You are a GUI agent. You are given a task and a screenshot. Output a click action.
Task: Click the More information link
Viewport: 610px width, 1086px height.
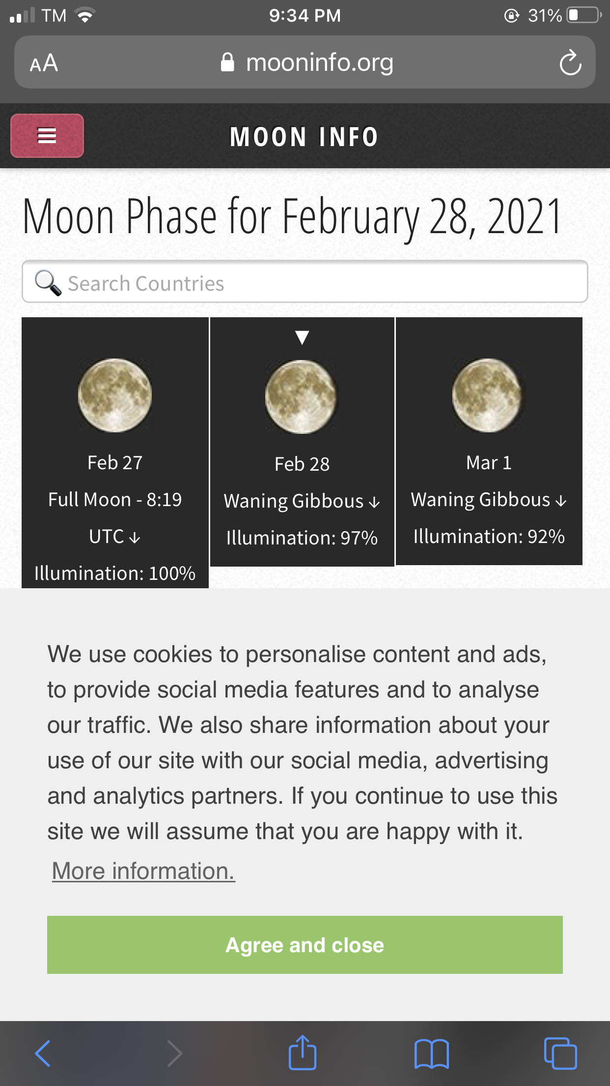(143, 871)
